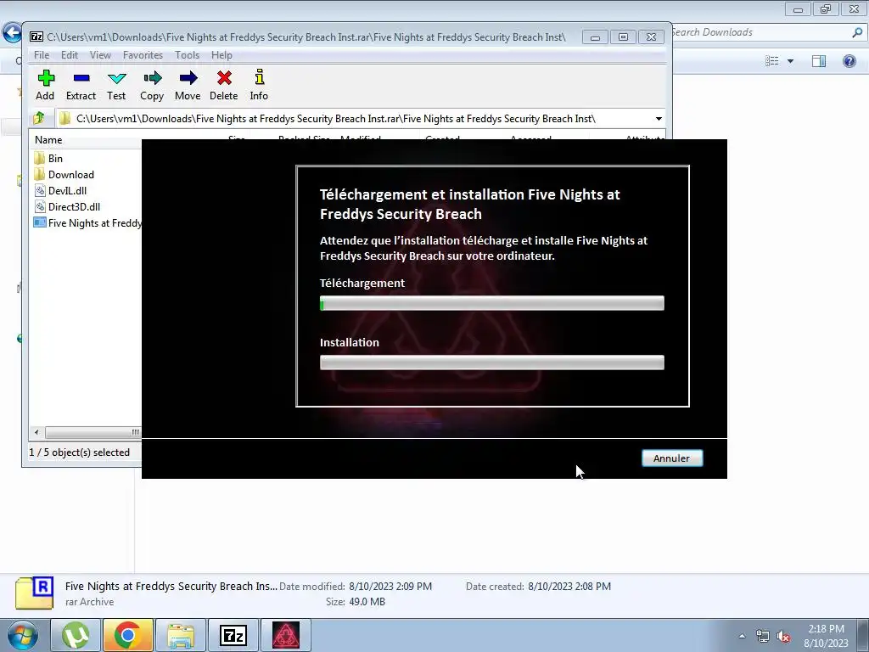
Task: Open the Info toolbar icon
Action: (259, 85)
